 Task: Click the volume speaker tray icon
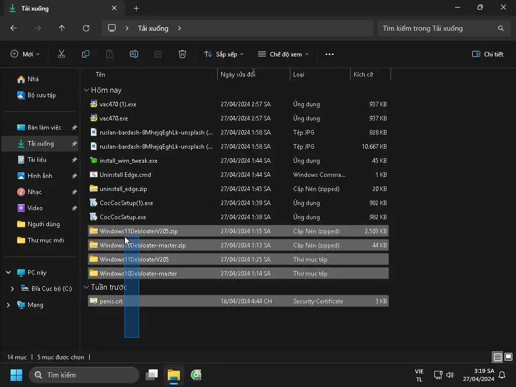point(450,375)
